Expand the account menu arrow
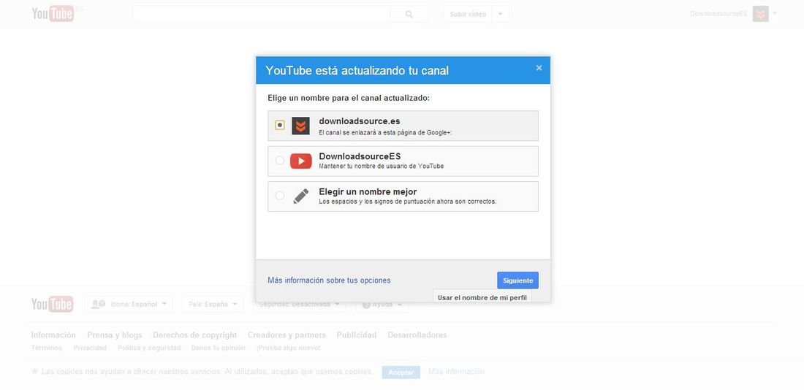 point(774,14)
